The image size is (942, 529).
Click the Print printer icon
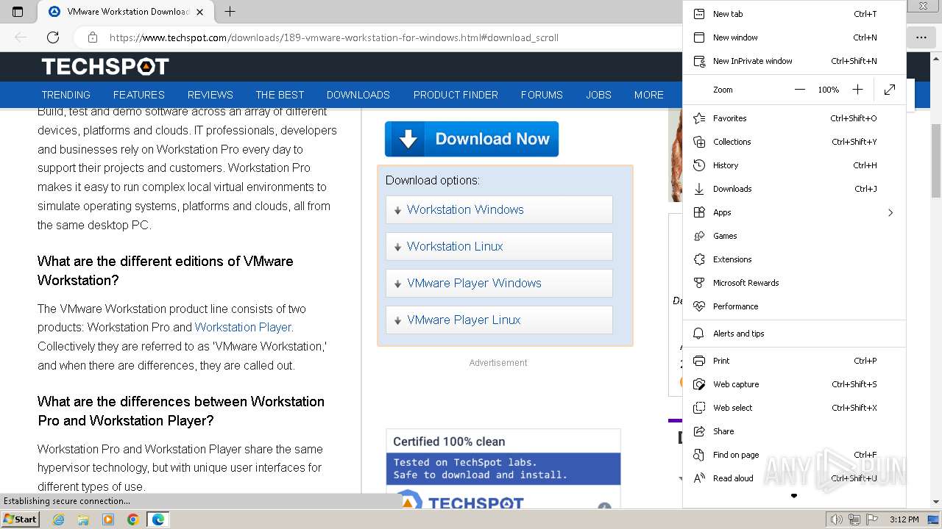point(699,361)
